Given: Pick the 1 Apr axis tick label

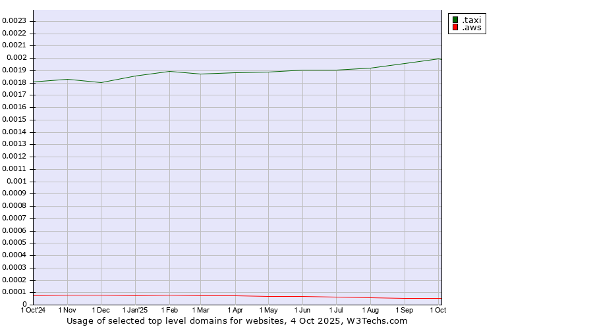Looking at the screenshot, I should (x=235, y=310).
